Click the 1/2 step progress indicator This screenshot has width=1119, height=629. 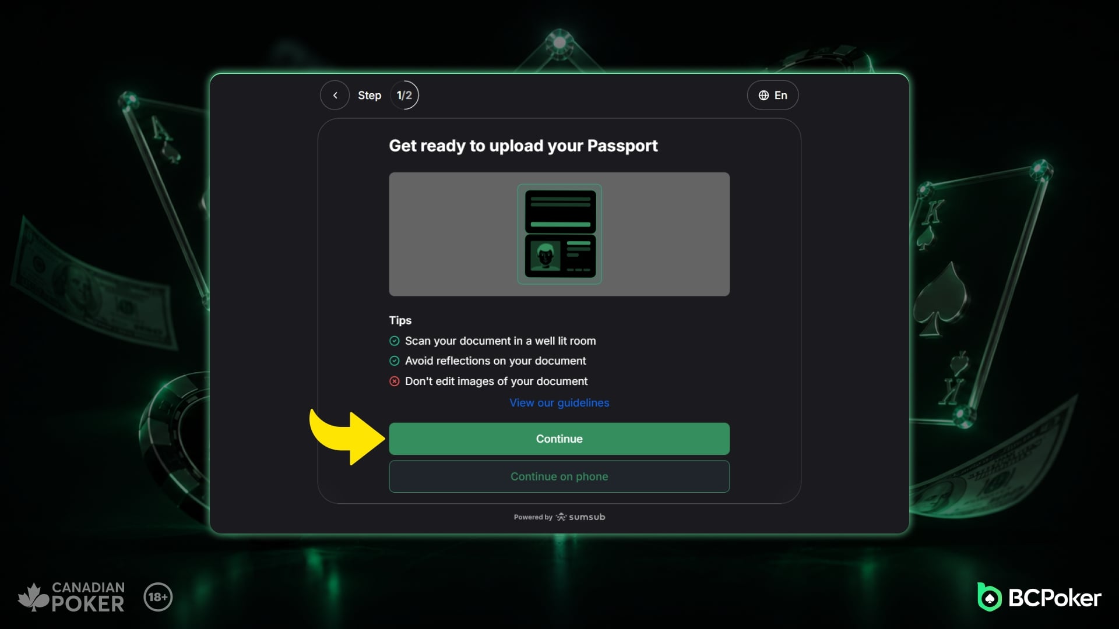point(404,96)
